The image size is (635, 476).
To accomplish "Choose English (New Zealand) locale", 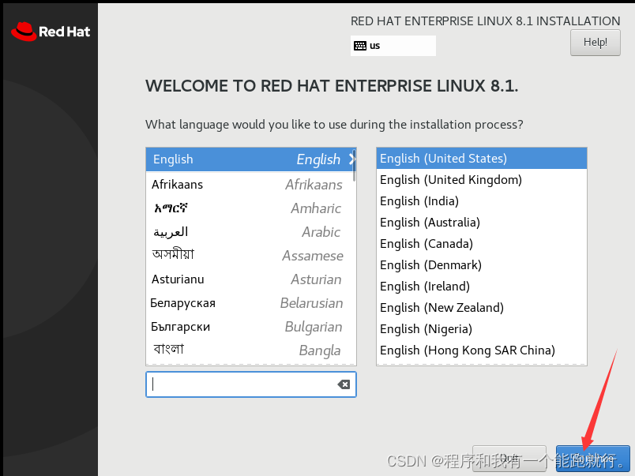I will point(482,308).
